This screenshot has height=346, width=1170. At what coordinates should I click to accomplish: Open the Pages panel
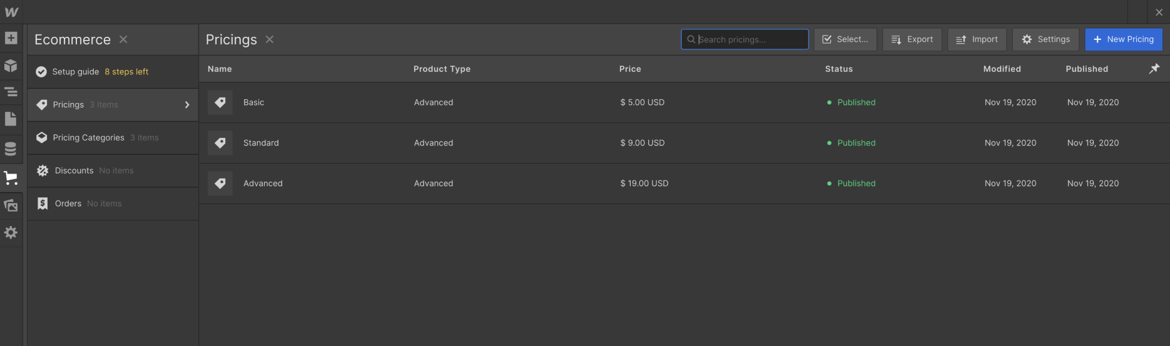click(x=11, y=119)
